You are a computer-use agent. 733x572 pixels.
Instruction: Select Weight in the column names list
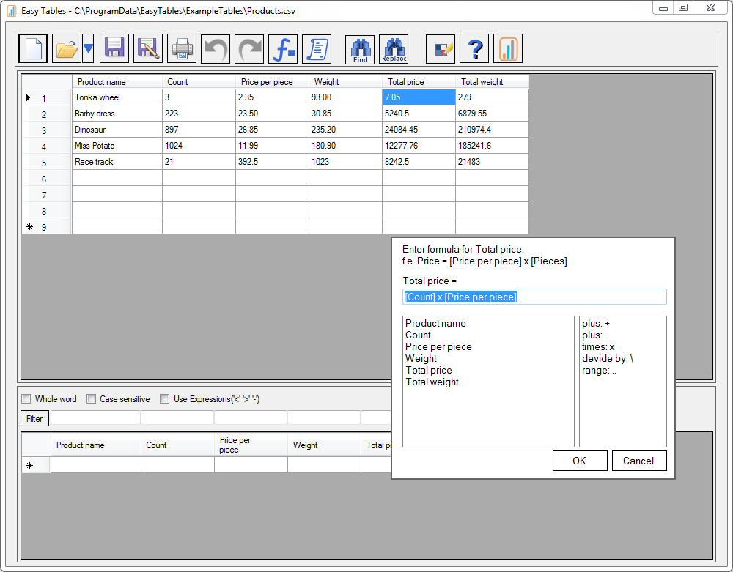tap(421, 358)
